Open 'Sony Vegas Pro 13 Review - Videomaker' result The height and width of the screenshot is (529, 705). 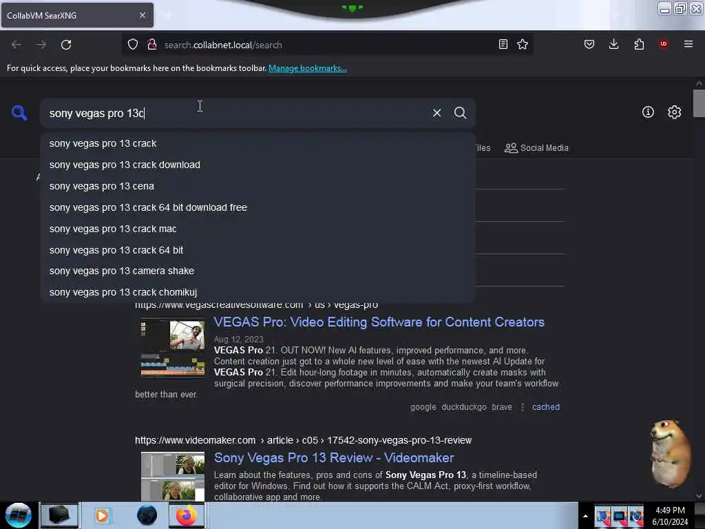[334, 458]
